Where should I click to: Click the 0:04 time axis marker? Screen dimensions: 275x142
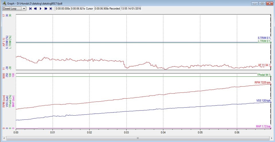coord(163,132)
